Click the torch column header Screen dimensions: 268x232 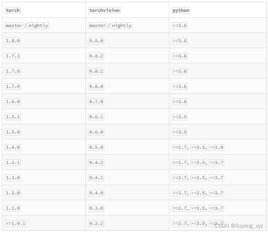point(13,10)
